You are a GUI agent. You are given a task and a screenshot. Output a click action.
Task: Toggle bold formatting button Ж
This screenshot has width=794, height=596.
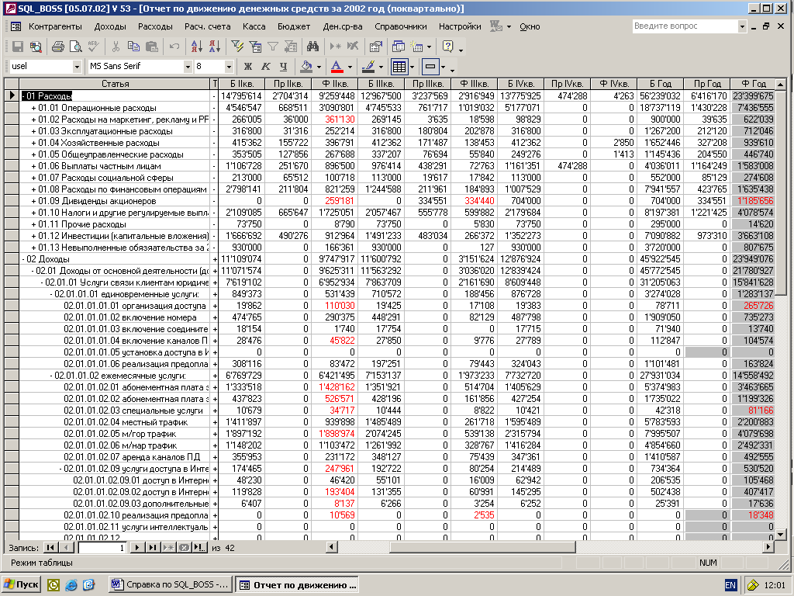(x=248, y=67)
